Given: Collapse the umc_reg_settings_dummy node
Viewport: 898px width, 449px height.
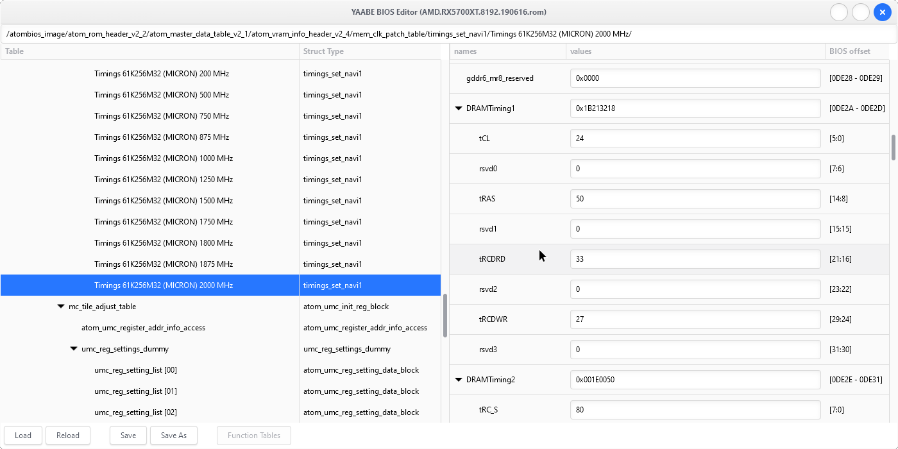Looking at the screenshot, I should [x=74, y=349].
